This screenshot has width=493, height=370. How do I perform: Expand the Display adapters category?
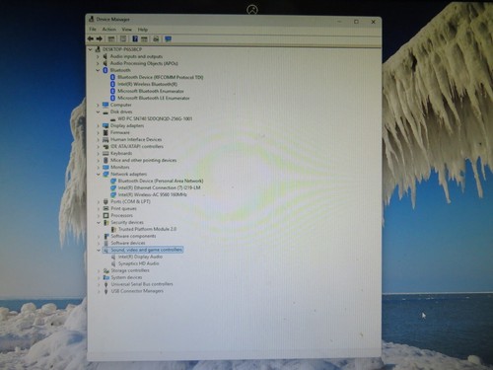click(x=98, y=125)
